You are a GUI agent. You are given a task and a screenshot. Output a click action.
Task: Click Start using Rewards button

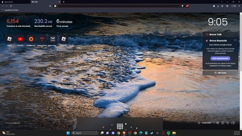coord(220,59)
